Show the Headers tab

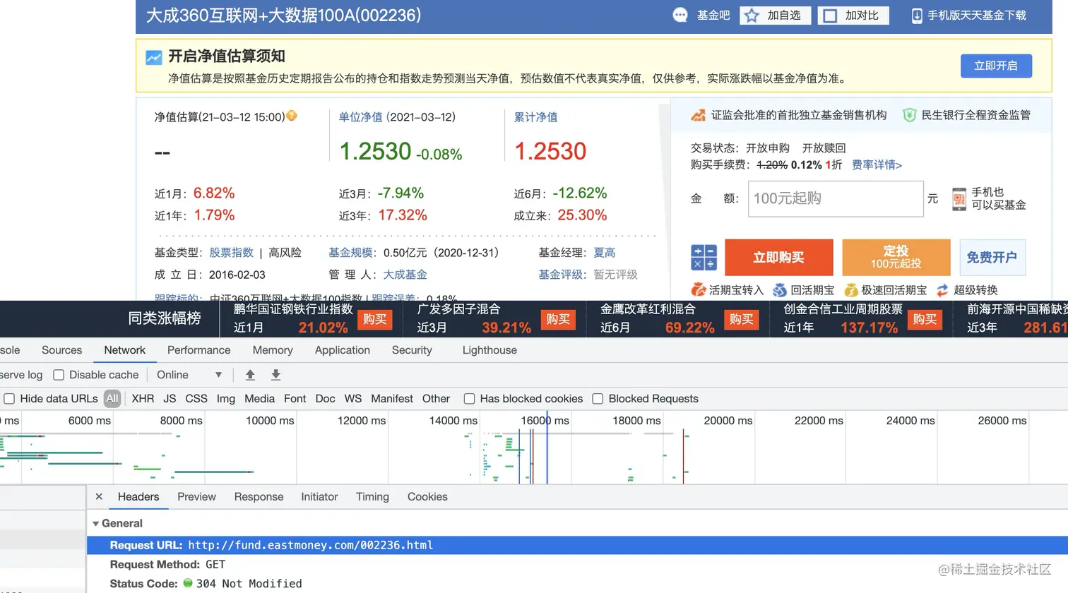click(138, 496)
